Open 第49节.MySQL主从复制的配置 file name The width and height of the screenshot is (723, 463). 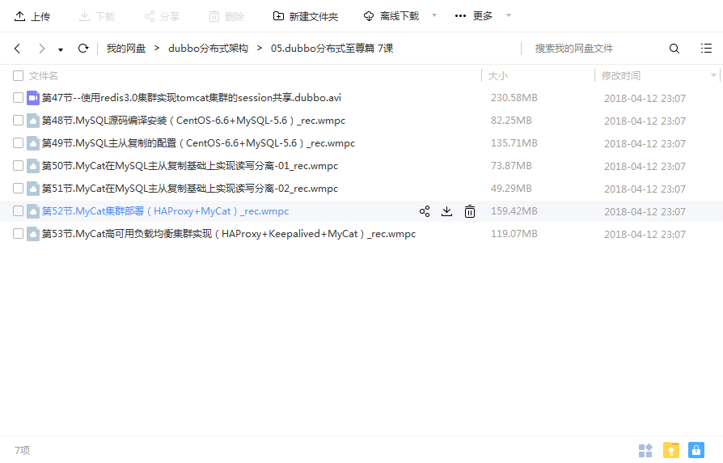coord(198,143)
